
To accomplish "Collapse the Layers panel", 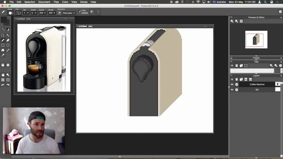I will (x=231, y=76).
